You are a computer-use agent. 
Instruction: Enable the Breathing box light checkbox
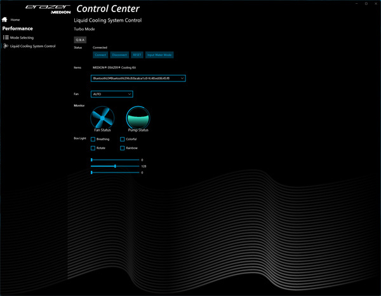point(93,138)
